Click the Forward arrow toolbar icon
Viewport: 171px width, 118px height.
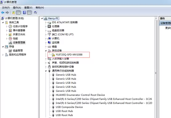pos(7,13)
